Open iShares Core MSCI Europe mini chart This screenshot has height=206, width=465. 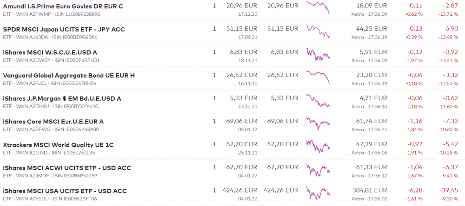point(318,123)
